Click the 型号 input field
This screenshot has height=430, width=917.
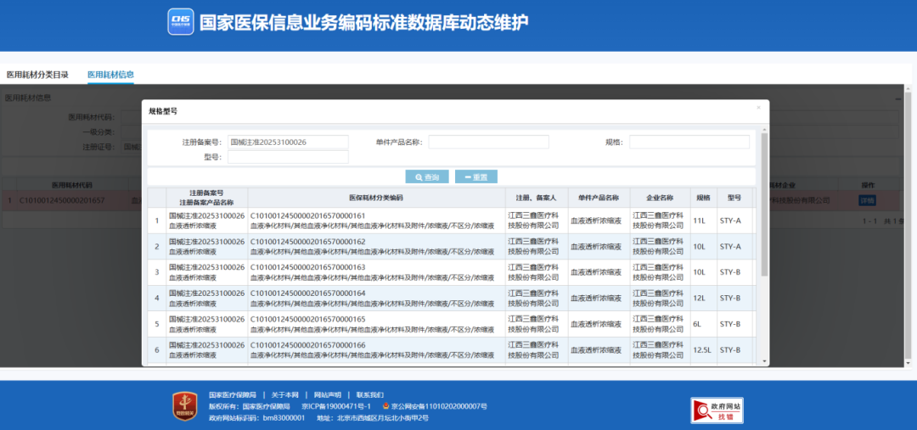pyautogui.click(x=288, y=157)
